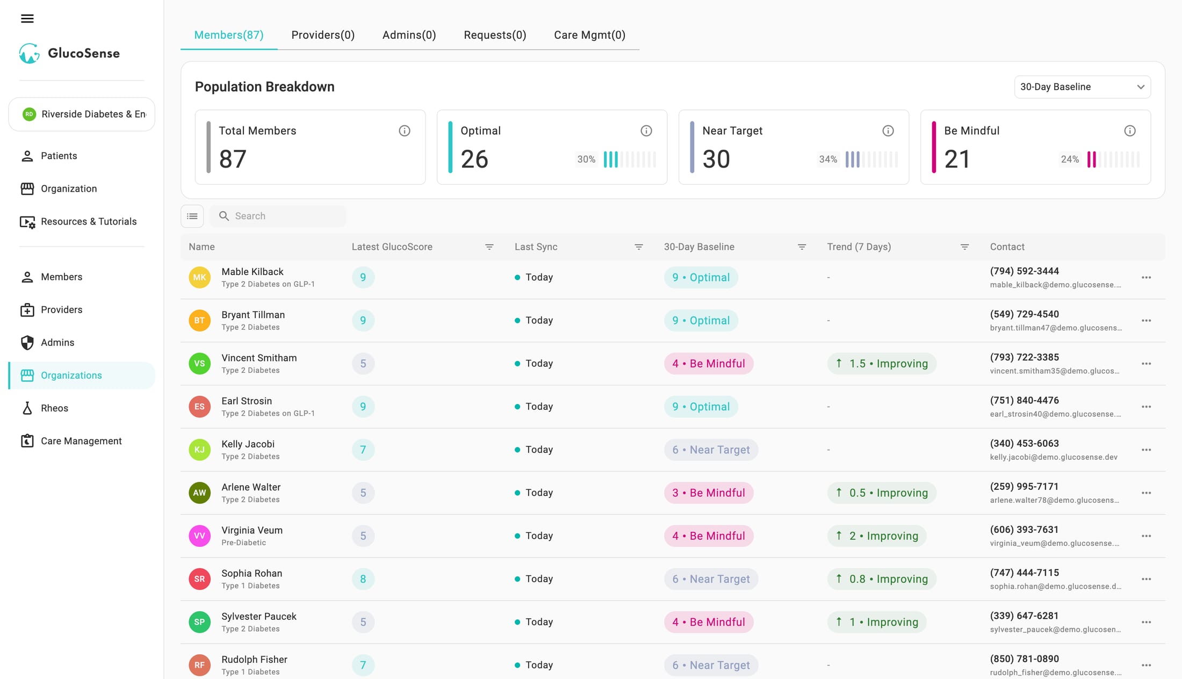The width and height of the screenshot is (1182, 679).
Task: Switch to the Providers(0) tab
Action: point(323,35)
